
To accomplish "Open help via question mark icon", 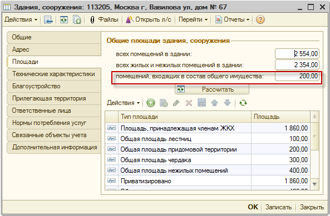I will coord(260,20).
